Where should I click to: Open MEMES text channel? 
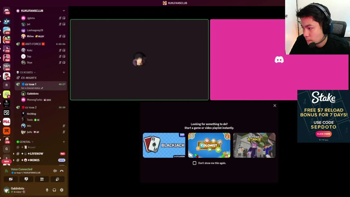pos(40,160)
